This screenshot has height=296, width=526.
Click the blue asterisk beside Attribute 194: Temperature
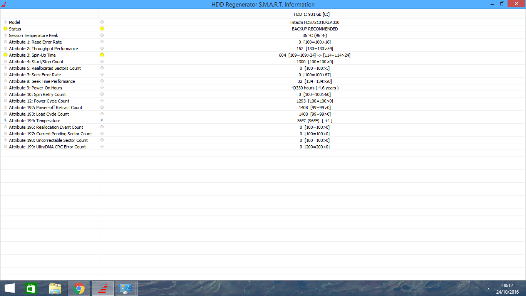5,121
